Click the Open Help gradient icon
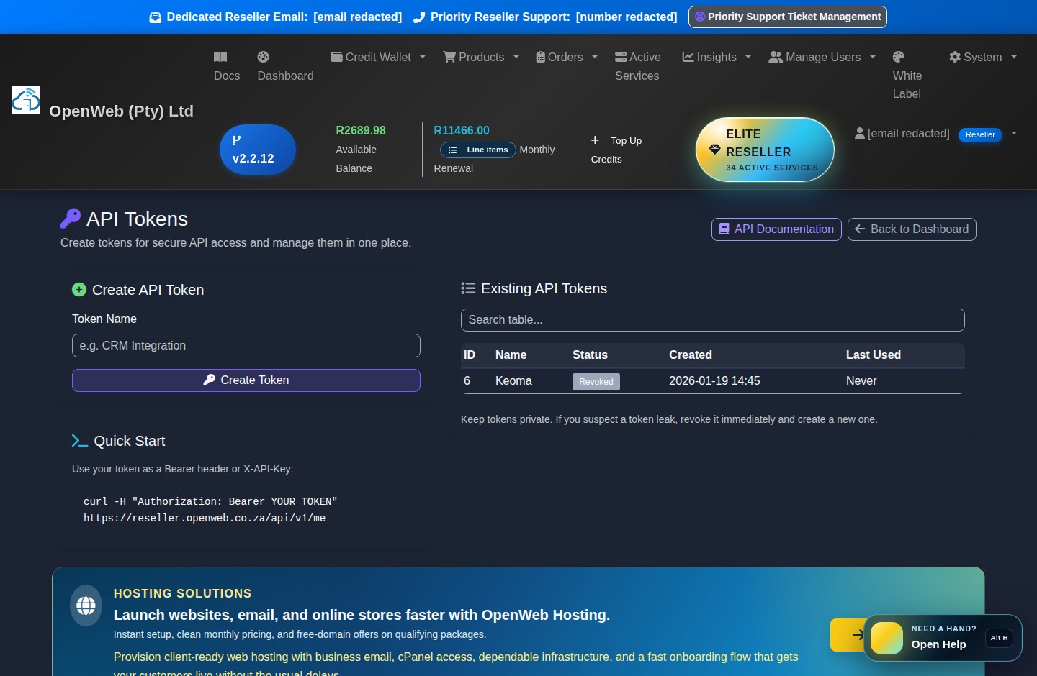The height and width of the screenshot is (676, 1037). tap(886, 638)
